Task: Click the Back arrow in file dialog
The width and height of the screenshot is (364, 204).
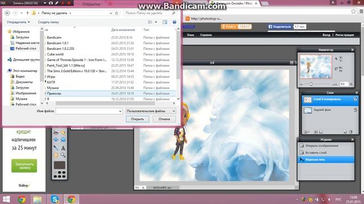Action: (7, 13)
